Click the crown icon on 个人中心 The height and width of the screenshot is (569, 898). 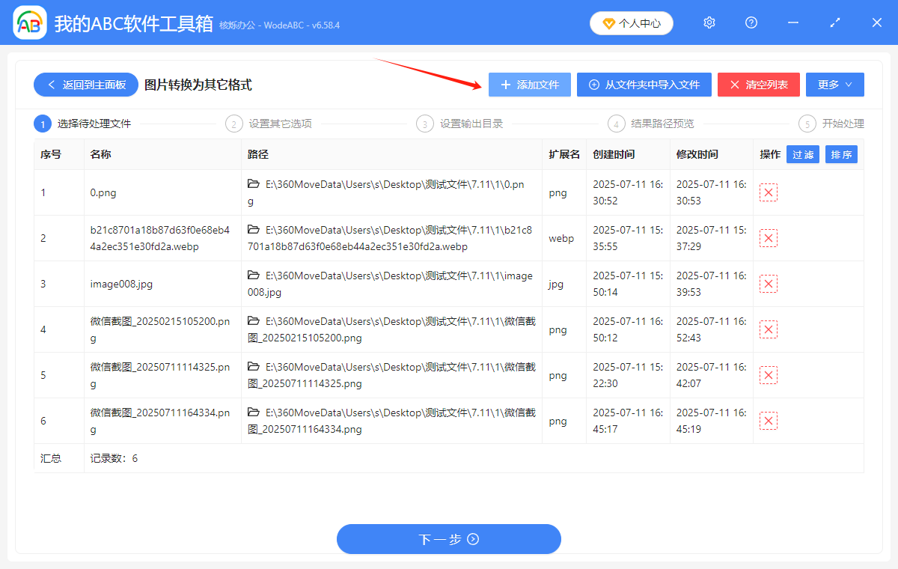pos(608,22)
